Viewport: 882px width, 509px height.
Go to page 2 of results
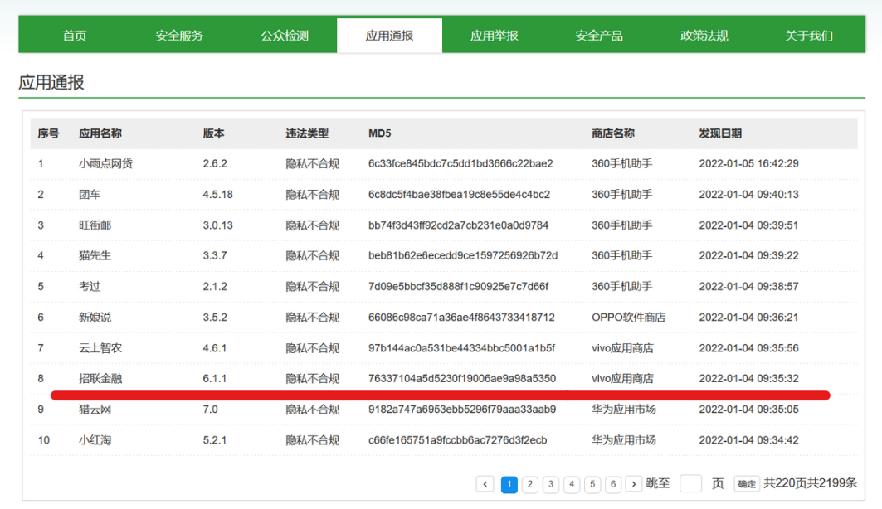(529, 483)
